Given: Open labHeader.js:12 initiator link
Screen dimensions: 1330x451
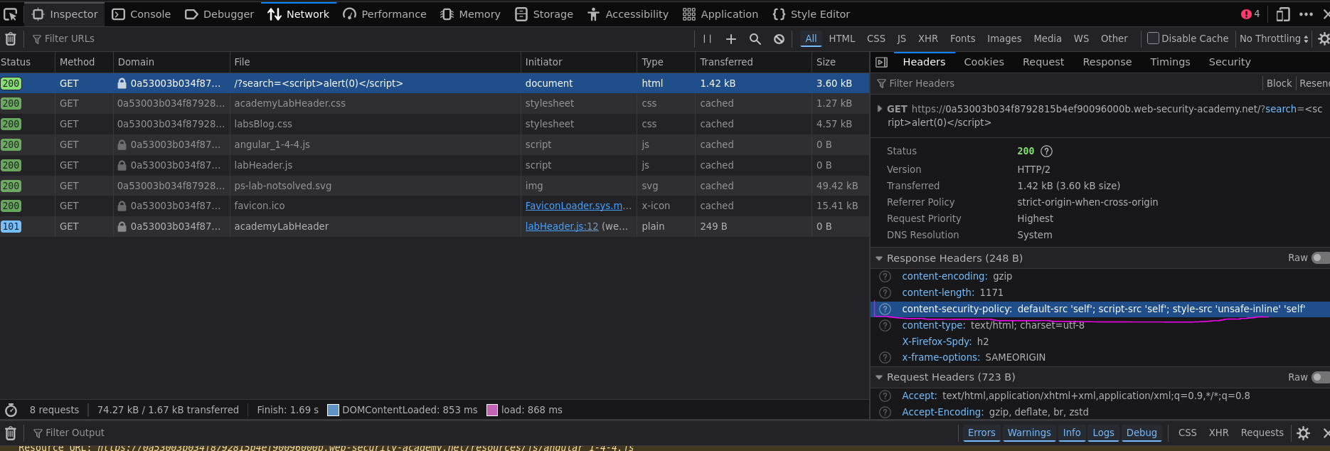Looking at the screenshot, I should point(561,226).
